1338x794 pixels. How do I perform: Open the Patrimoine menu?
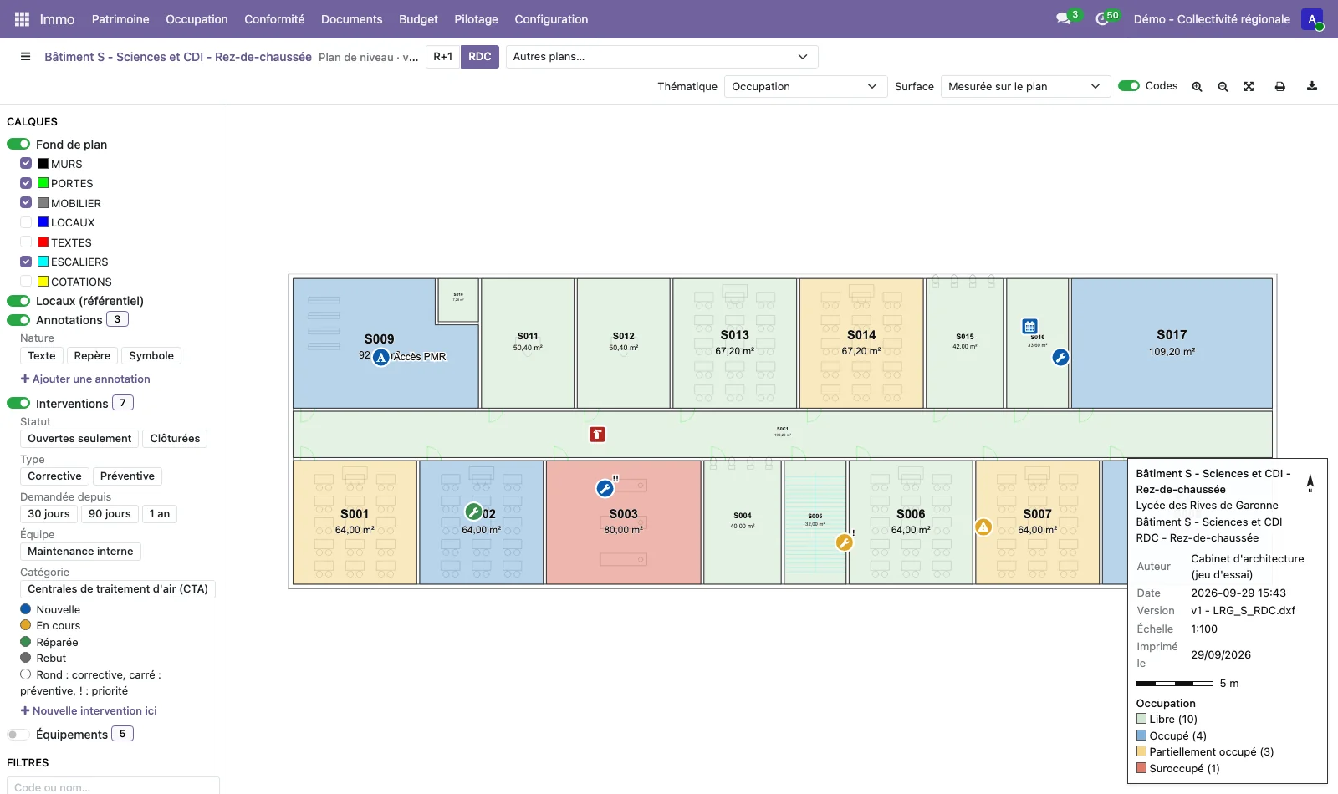(x=120, y=19)
